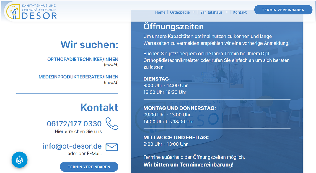The width and height of the screenshot is (316, 173).
Task: Click the header Termin Vereinbaren button
Action: click(283, 10)
